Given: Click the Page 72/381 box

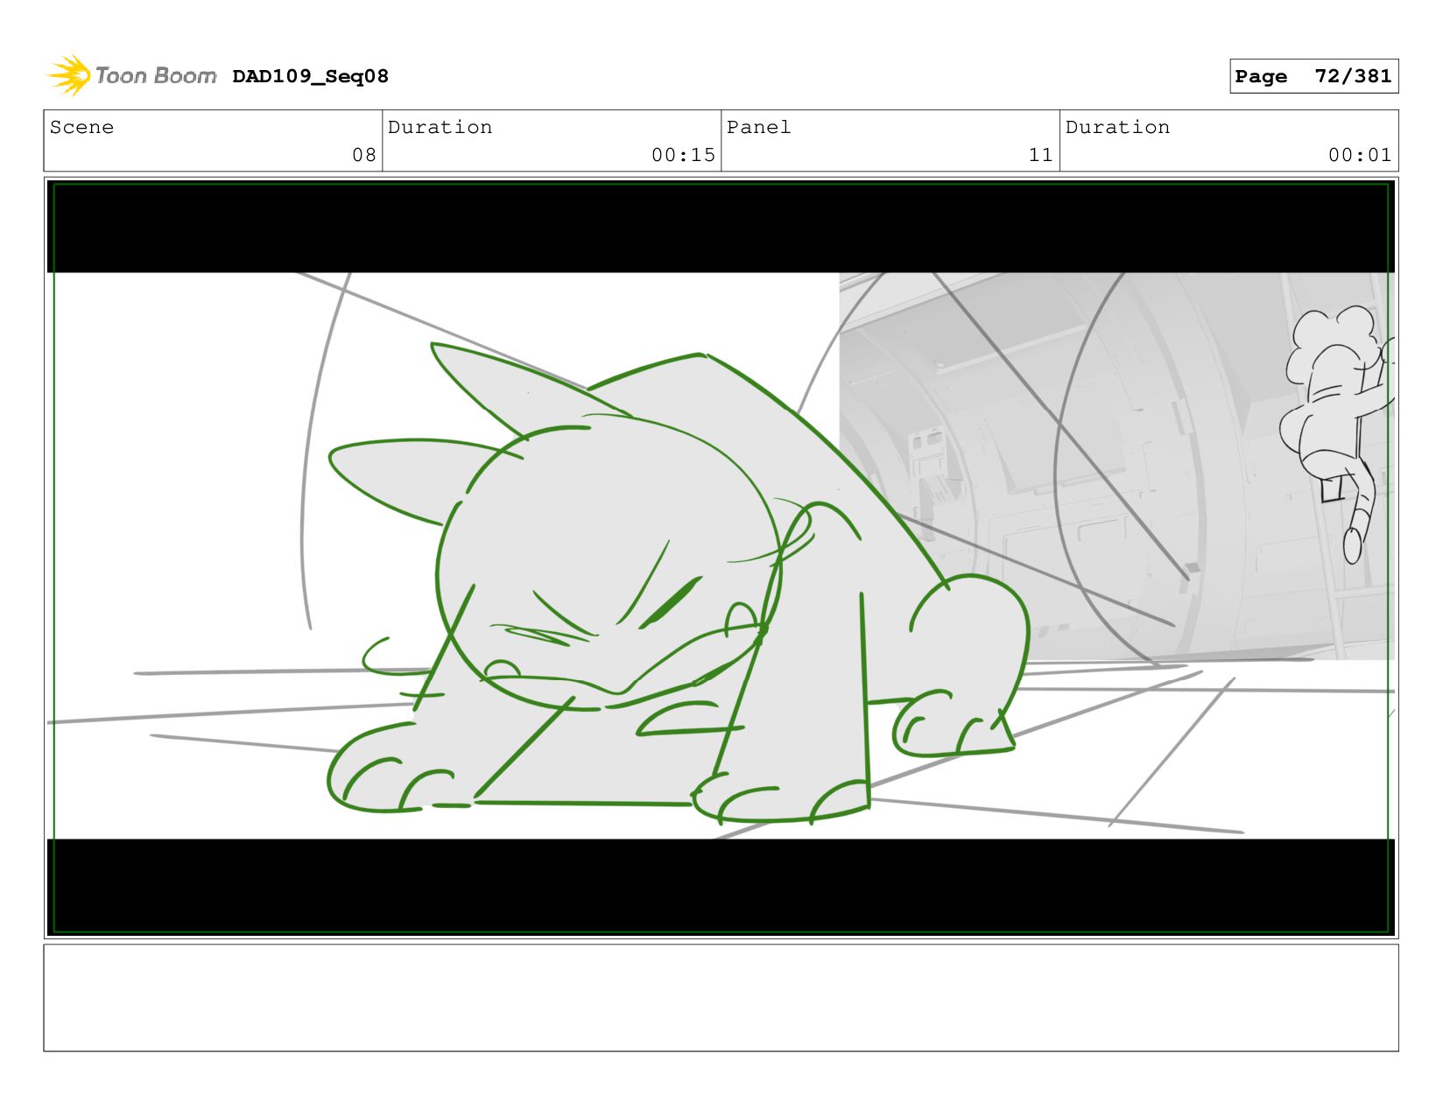Looking at the screenshot, I should pyautogui.click(x=1313, y=76).
